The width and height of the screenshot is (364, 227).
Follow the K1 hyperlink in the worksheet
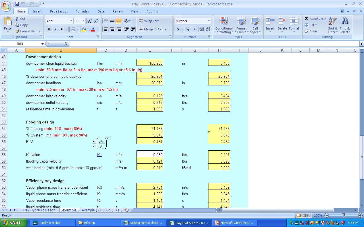pyautogui.click(x=99, y=155)
